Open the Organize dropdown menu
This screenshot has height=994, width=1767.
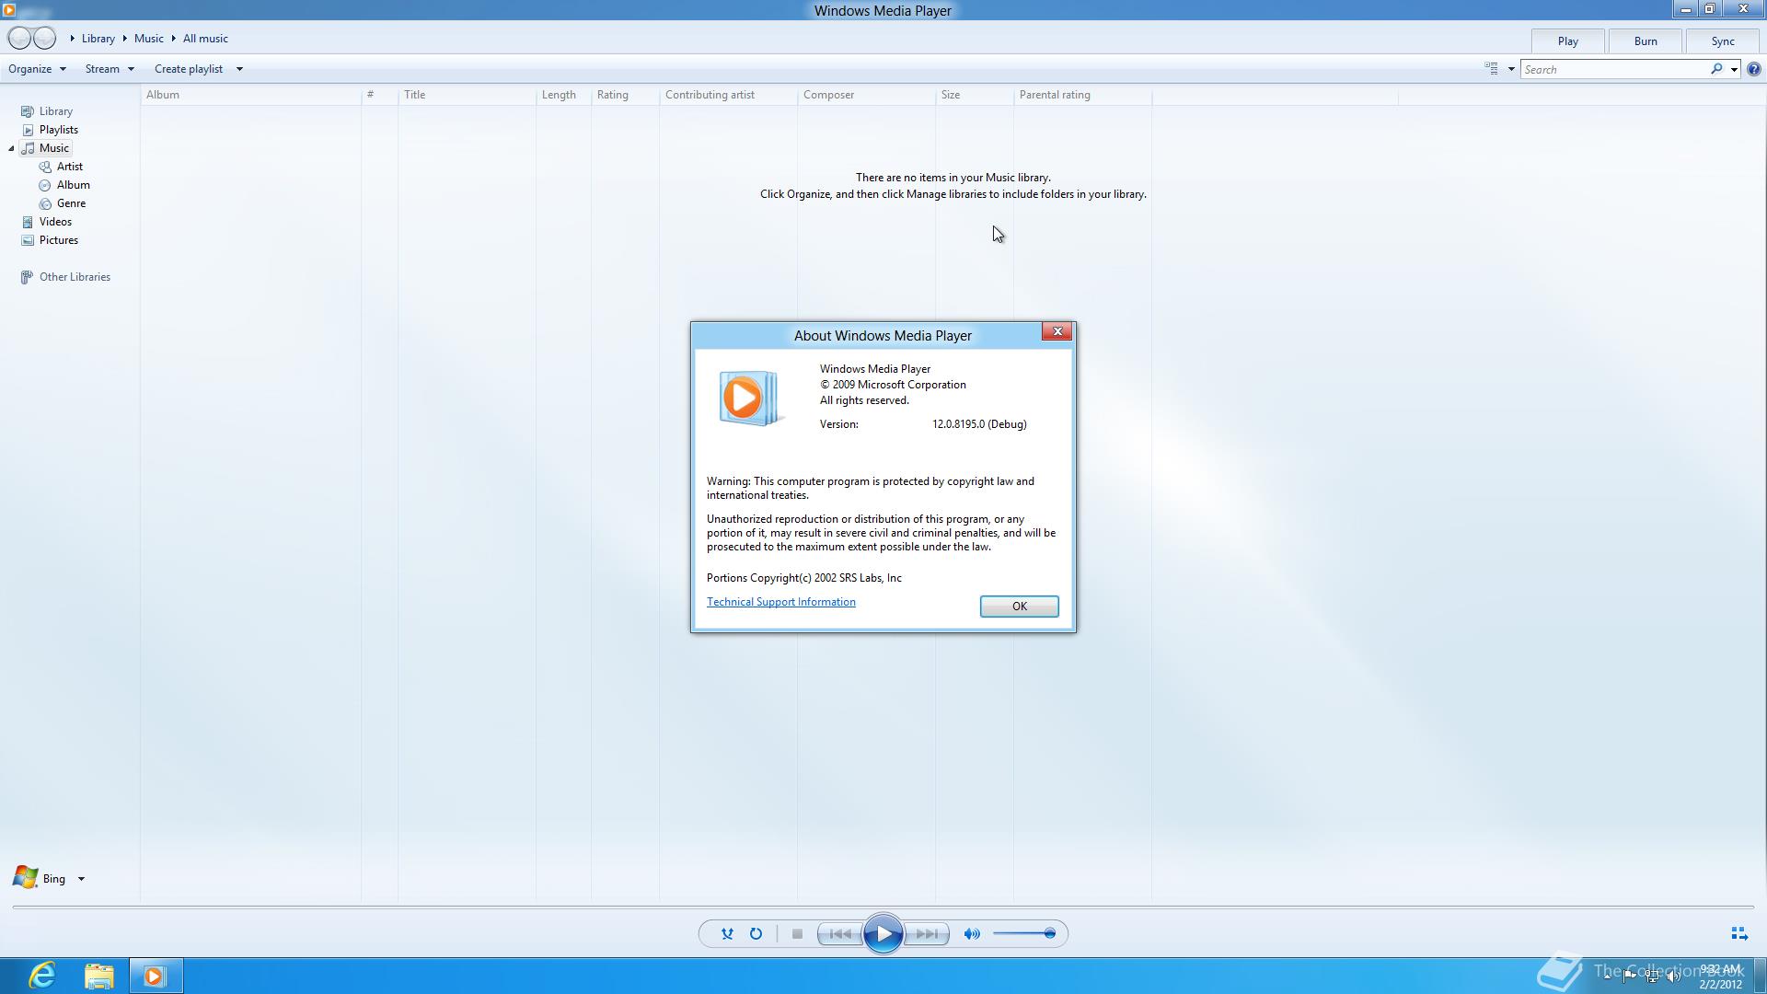[37, 68]
